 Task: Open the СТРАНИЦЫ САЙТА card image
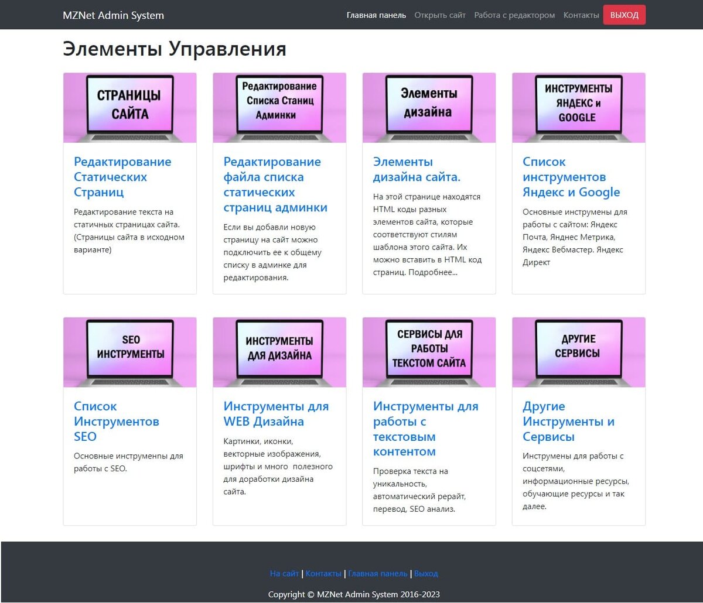[129, 107]
